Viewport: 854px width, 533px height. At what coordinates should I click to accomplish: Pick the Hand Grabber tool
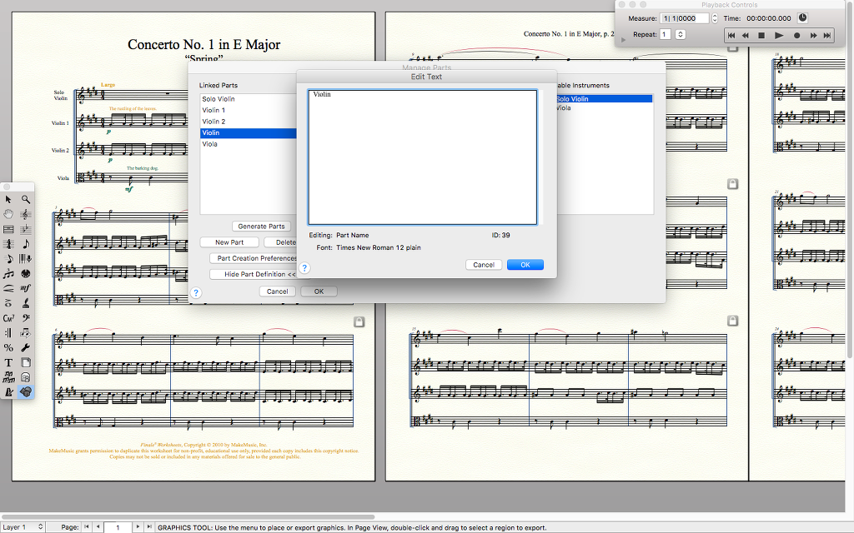[x=9, y=214]
